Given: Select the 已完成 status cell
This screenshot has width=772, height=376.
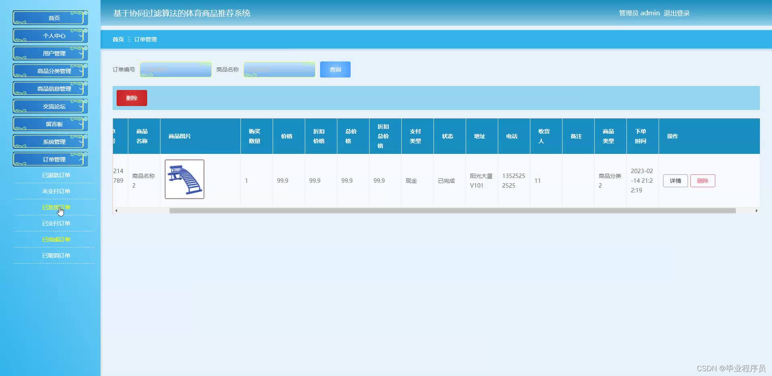Looking at the screenshot, I should 450,181.
